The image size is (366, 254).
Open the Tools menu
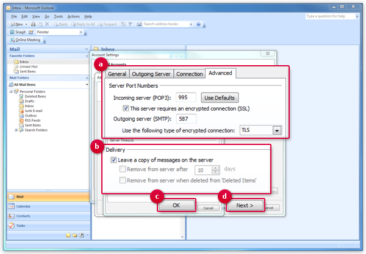click(x=59, y=16)
